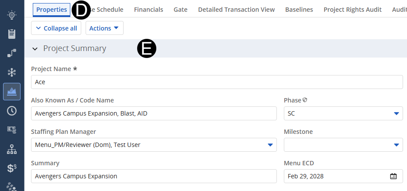Click the roadmap path icon in sidebar

click(12, 53)
